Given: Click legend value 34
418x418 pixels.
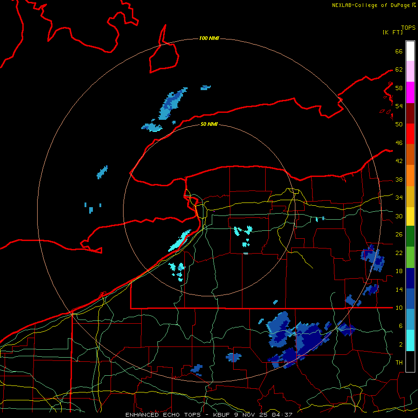Looking at the screenshot, I should tap(399, 197).
